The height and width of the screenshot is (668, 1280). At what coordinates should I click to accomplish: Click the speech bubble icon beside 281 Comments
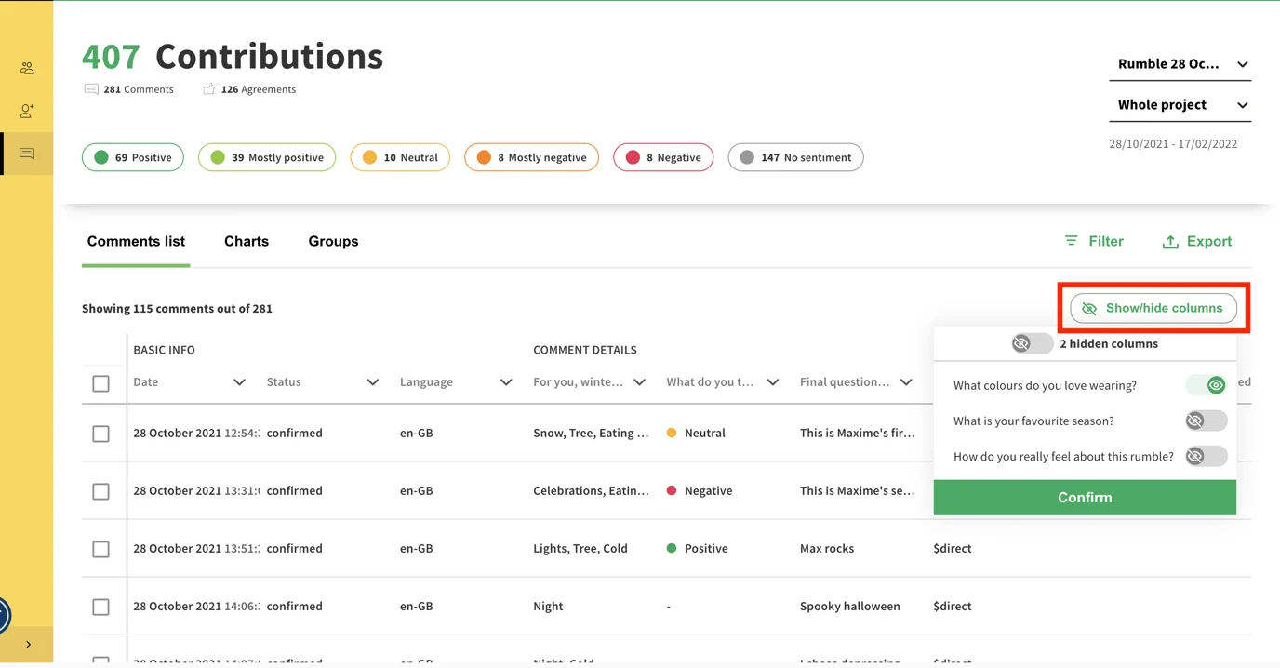tap(91, 89)
